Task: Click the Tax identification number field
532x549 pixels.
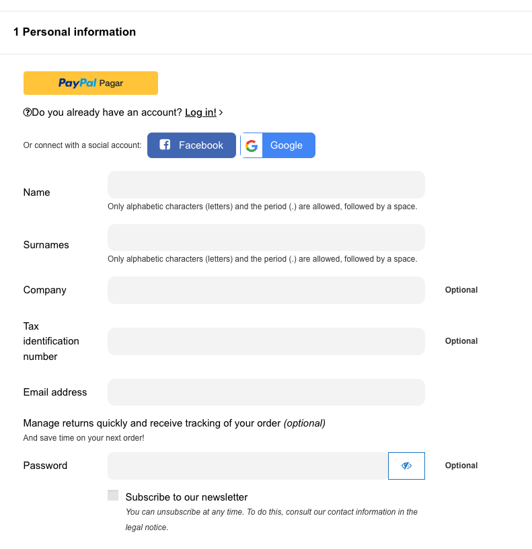Action: click(266, 341)
